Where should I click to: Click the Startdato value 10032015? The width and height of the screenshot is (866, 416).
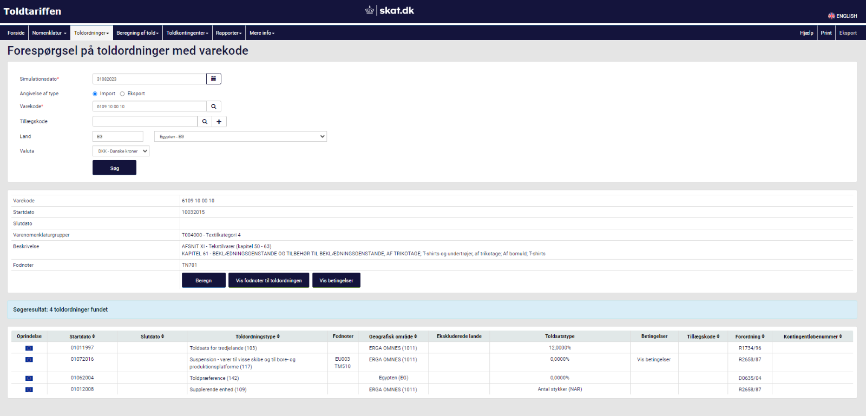click(x=193, y=212)
